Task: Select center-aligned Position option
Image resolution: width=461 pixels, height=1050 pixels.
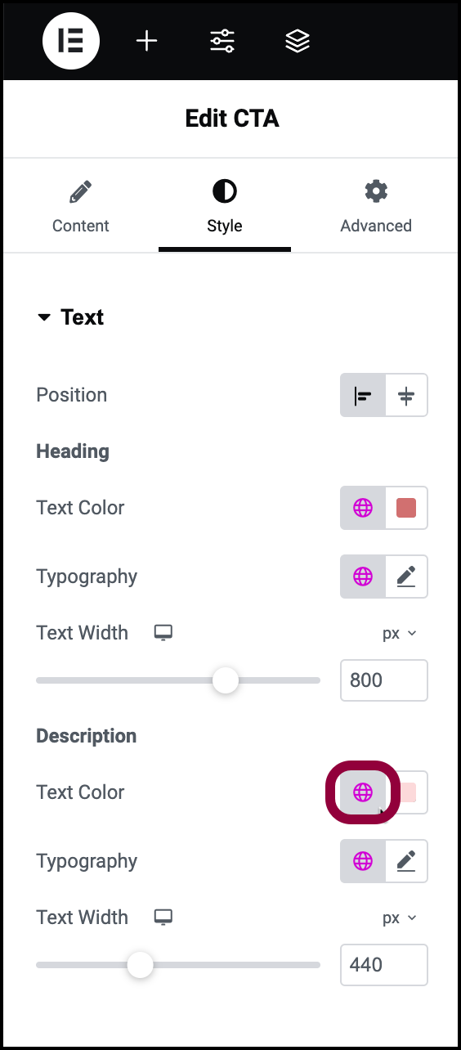Action: [x=406, y=396]
